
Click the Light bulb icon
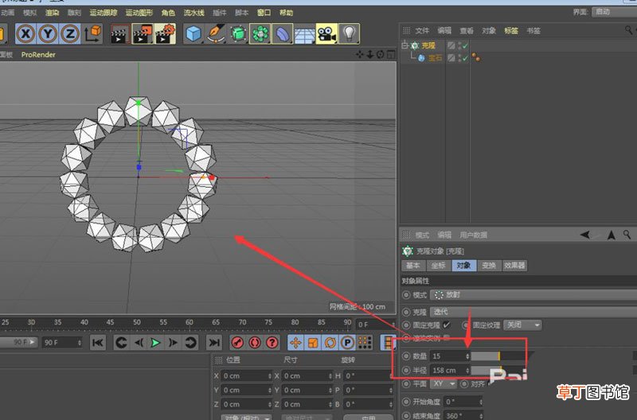(349, 34)
